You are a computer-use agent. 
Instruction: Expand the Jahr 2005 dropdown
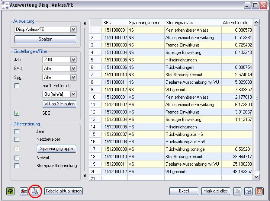tap(73, 60)
